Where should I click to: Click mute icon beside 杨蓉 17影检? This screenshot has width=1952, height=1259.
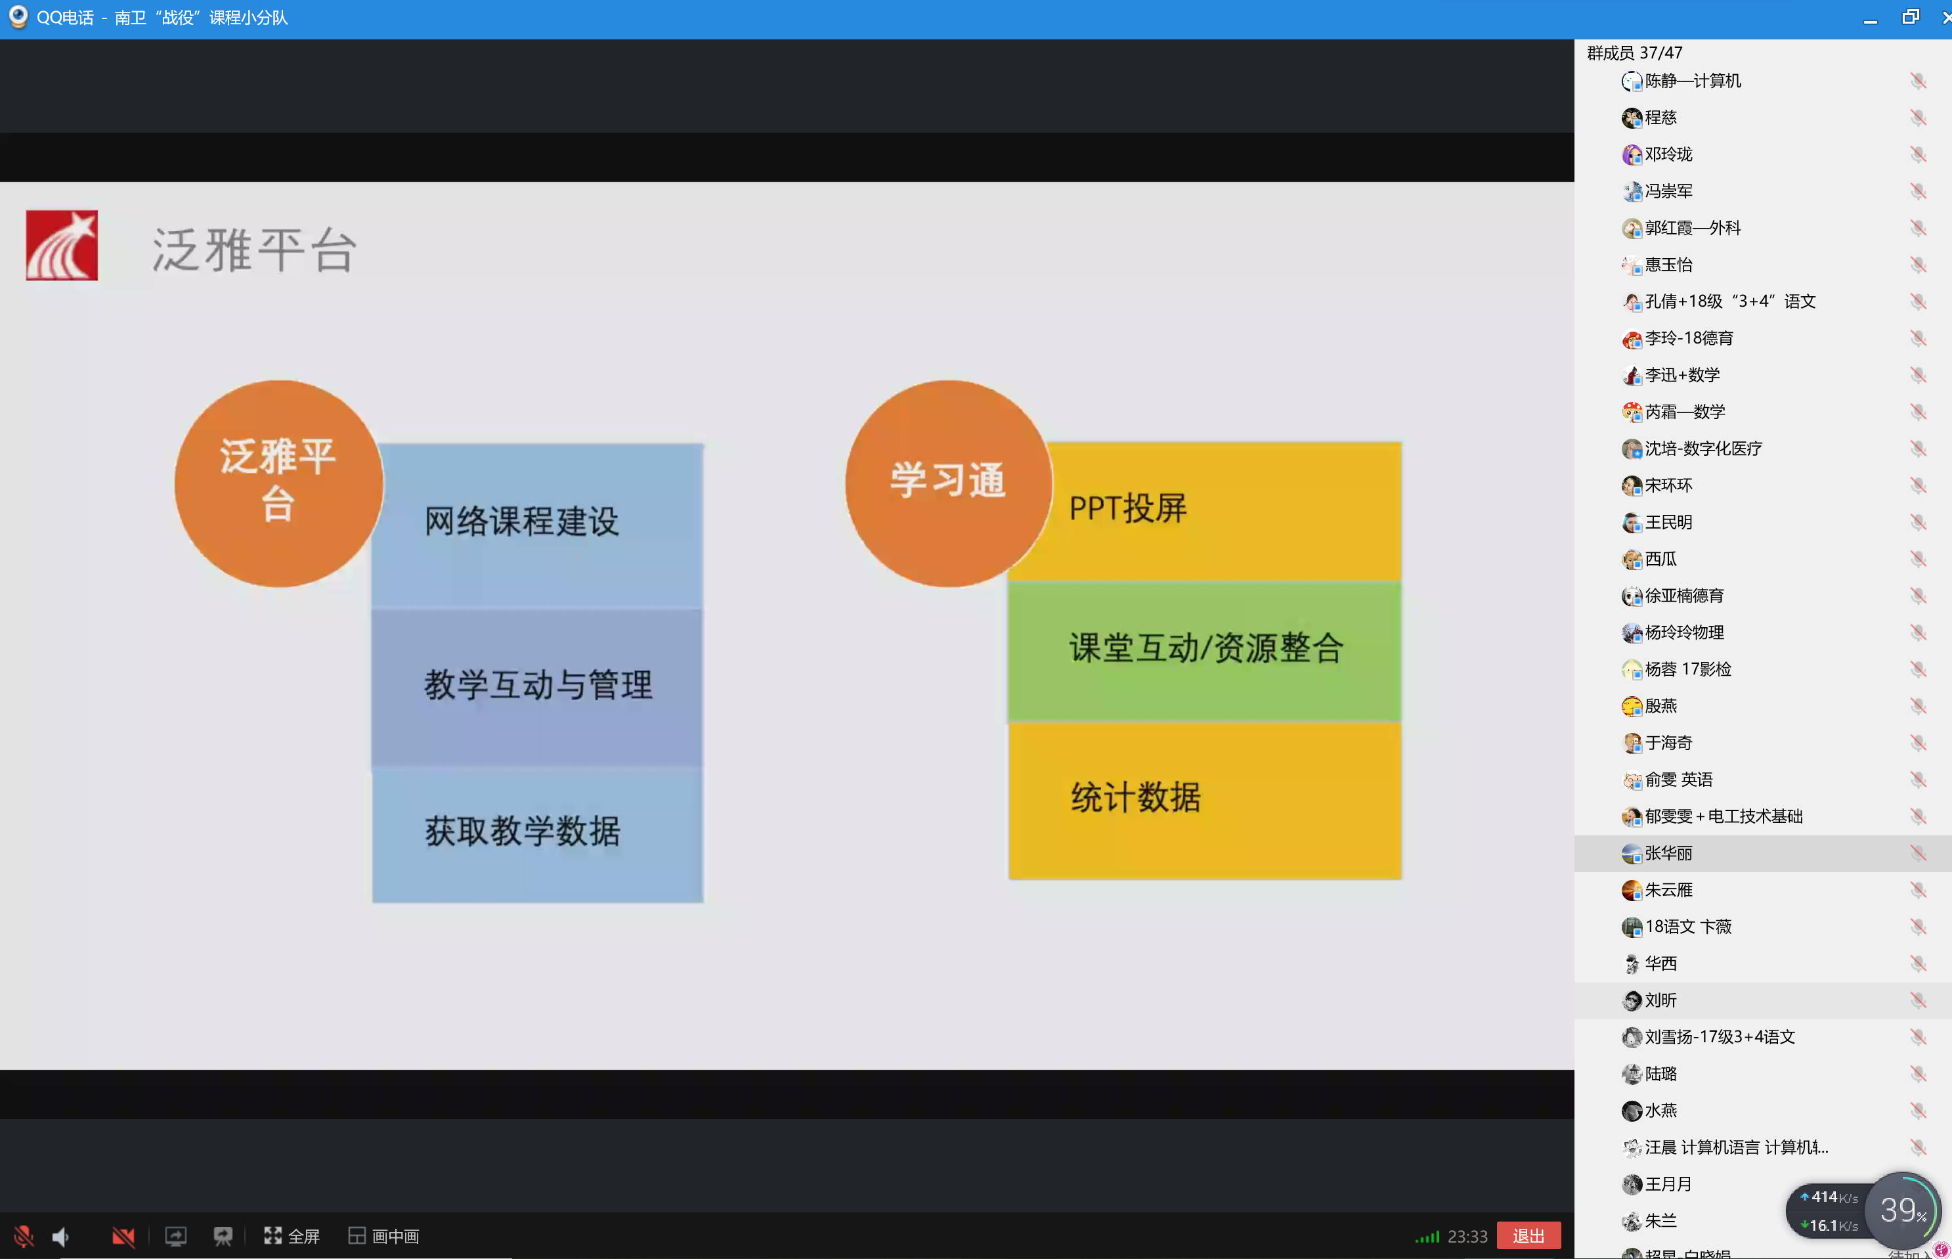[1918, 669]
